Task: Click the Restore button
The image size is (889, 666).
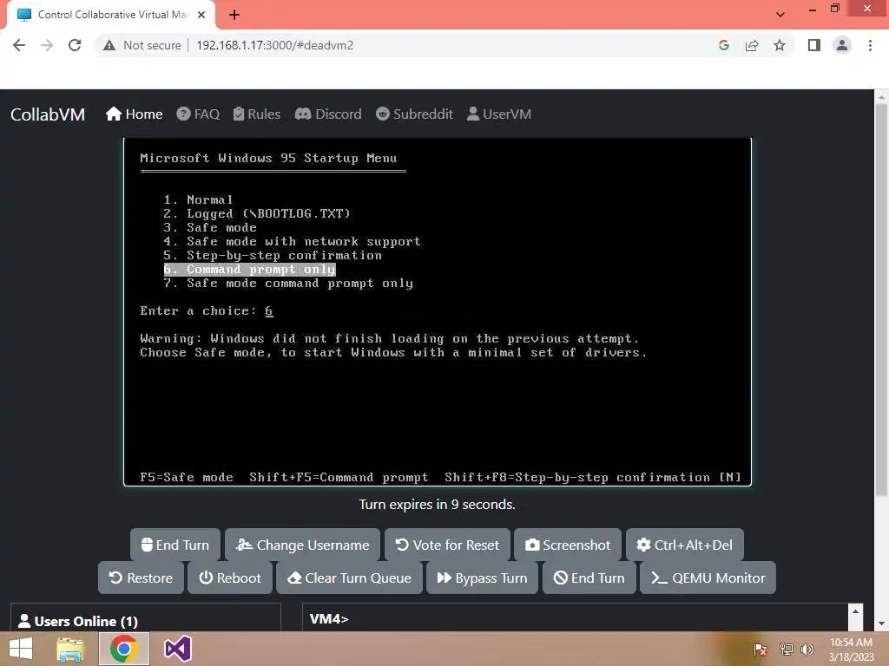Action: pos(141,578)
